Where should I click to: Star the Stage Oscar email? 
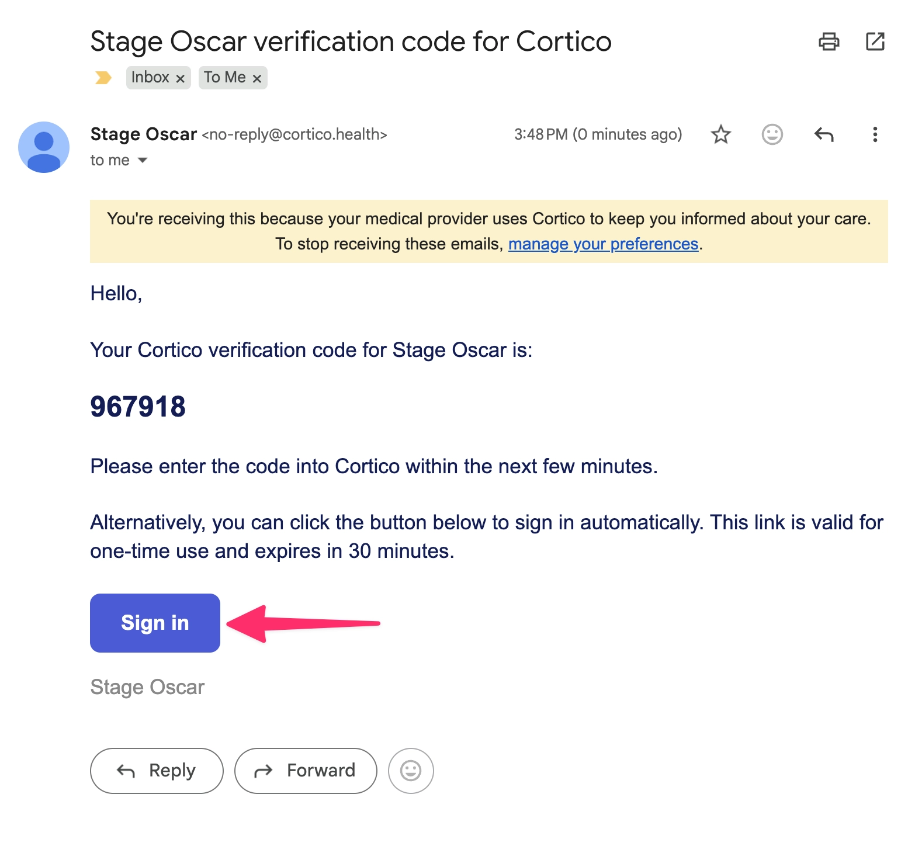click(x=721, y=135)
